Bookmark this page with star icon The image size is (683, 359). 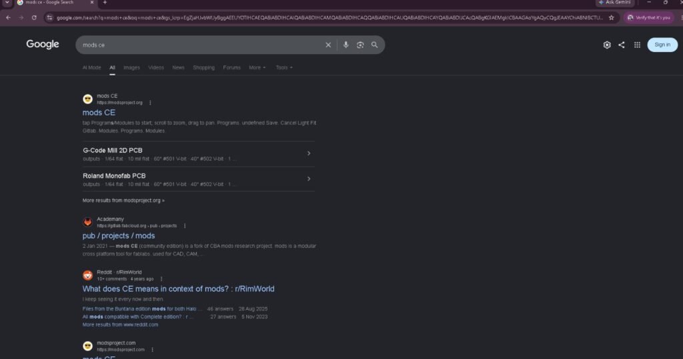(x=611, y=17)
